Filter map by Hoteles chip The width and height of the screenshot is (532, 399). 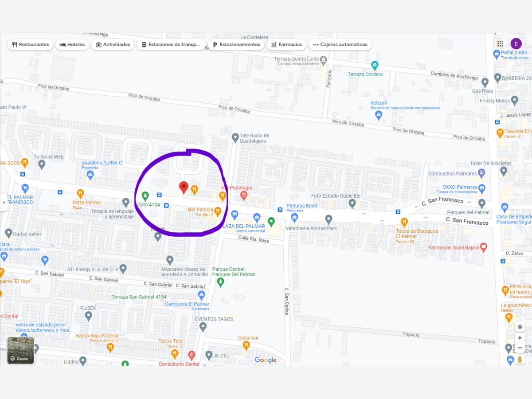pos(72,45)
